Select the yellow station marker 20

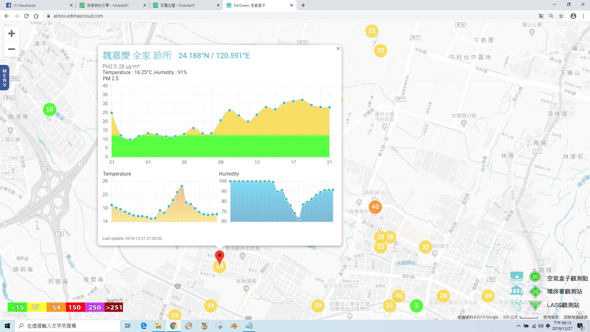(x=381, y=50)
